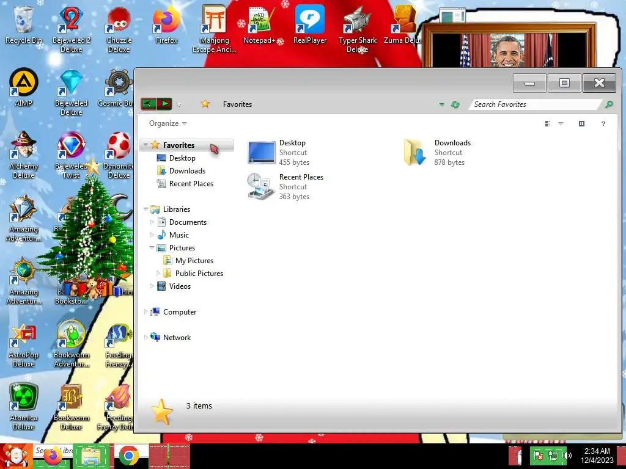Click the volume speaker tray icon
This screenshot has width=626, height=469.
coord(568,456)
